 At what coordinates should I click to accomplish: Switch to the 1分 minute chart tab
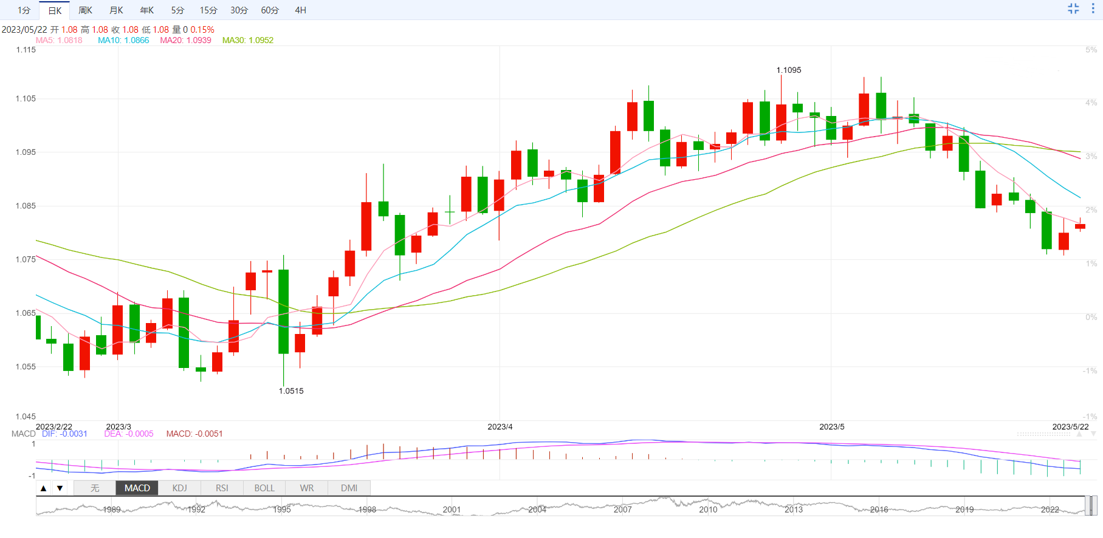[24, 10]
